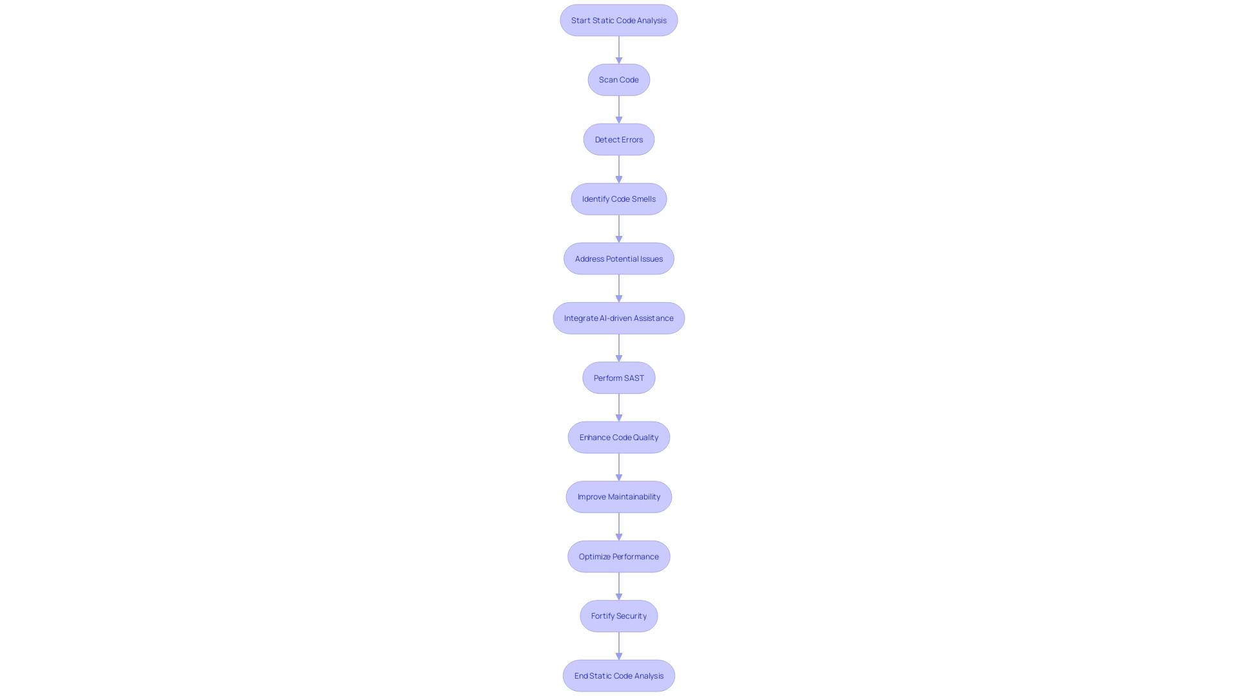
Task: Expand the Optimize Performance node
Action: tap(619, 556)
